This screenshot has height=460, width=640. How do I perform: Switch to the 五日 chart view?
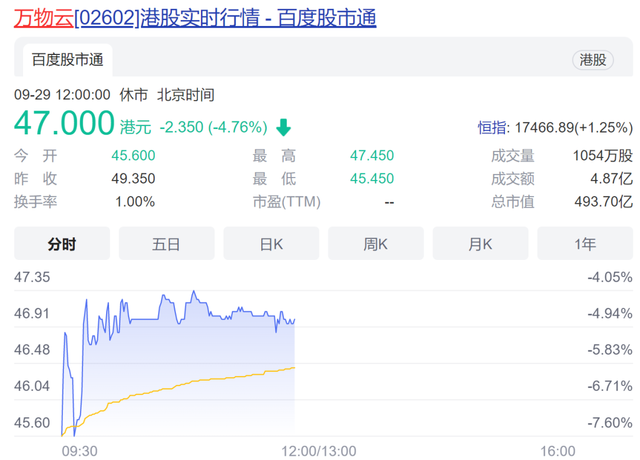pyautogui.click(x=167, y=243)
